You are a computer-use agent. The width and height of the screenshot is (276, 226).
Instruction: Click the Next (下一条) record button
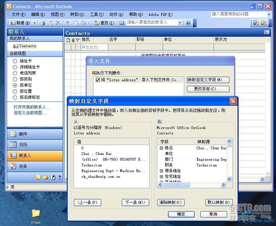click(x=135, y=202)
